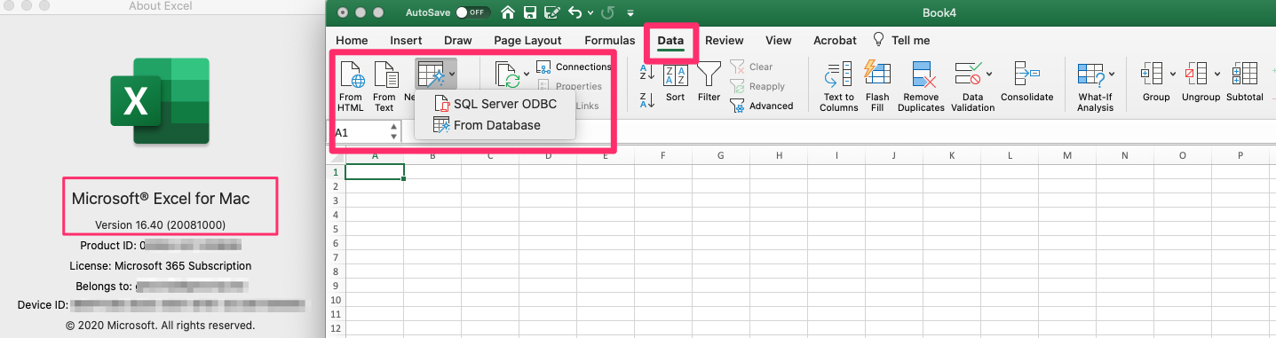This screenshot has width=1276, height=338.
Task: Expand the What-If Analysis dropdown
Action: click(1112, 73)
